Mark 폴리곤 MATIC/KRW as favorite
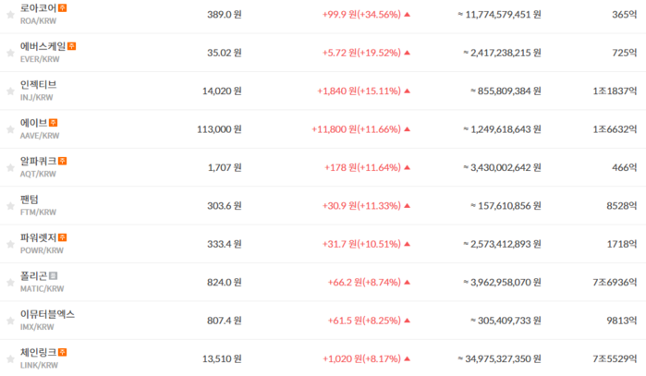This screenshot has height=376, width=646. (10, 283)
